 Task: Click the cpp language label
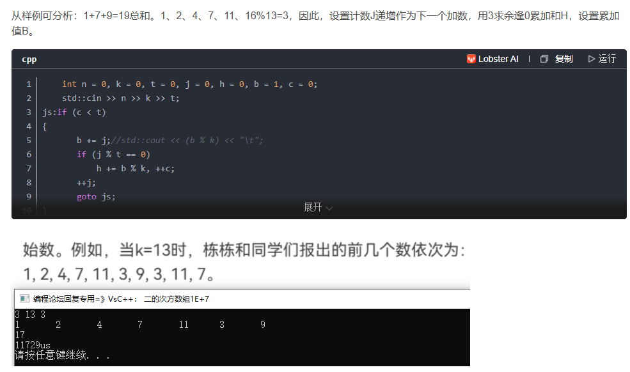coord(29,59)
